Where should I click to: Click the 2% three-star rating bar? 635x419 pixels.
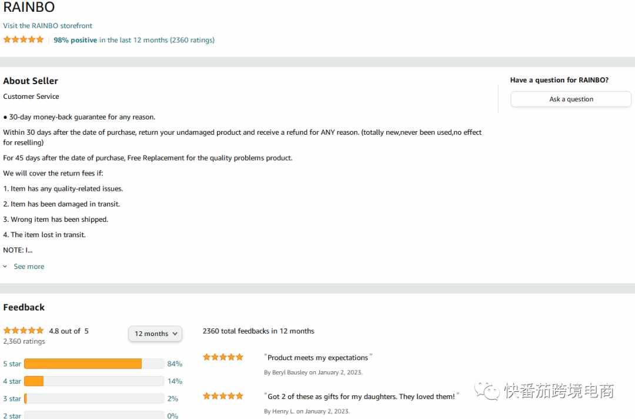94,399
